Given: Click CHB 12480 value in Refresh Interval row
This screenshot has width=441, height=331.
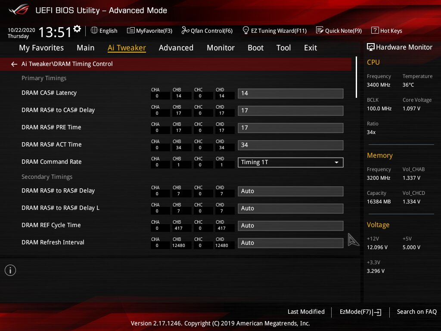Looking at the screenshot, I should coord(179,245).
